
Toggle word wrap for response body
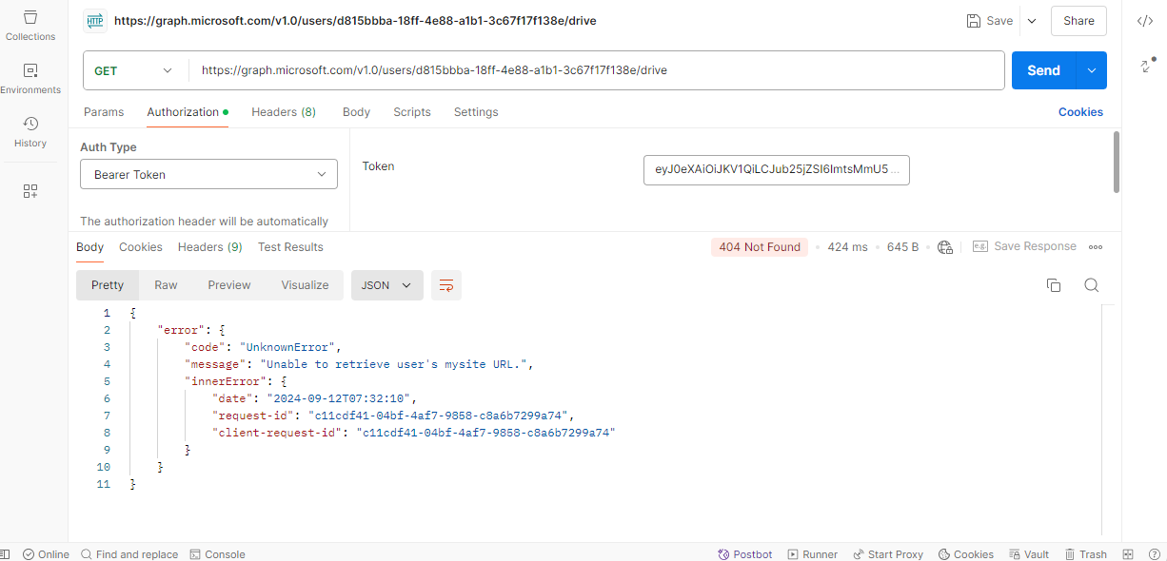[446, 285]
